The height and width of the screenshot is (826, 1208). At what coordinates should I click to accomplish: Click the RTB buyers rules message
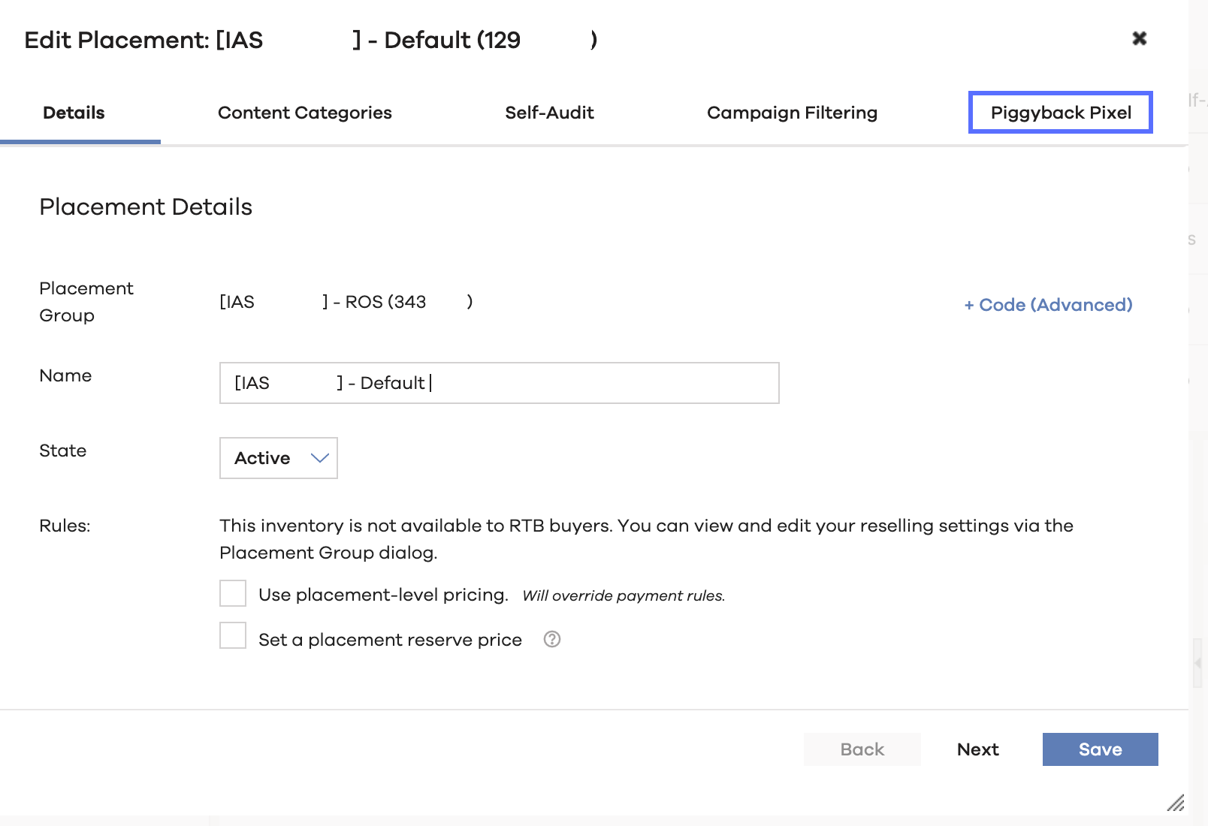(x=646, y=539)
